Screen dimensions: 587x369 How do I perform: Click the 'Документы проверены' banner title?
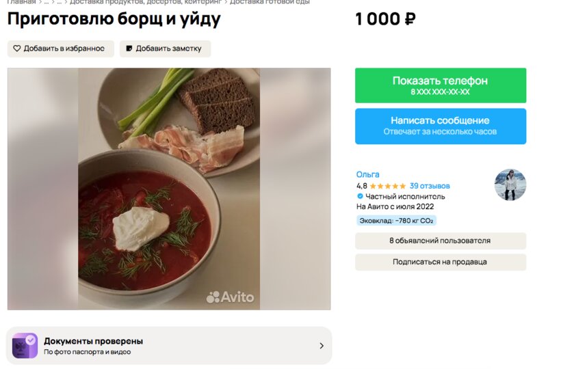(x=93, y=341)
